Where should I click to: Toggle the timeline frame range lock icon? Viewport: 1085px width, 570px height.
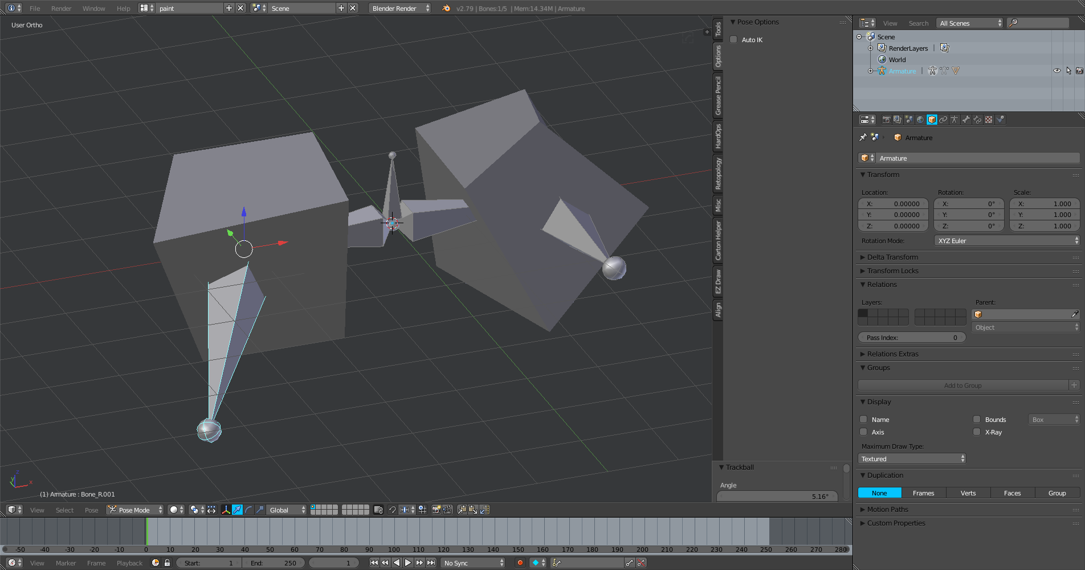tap(167, 563)
